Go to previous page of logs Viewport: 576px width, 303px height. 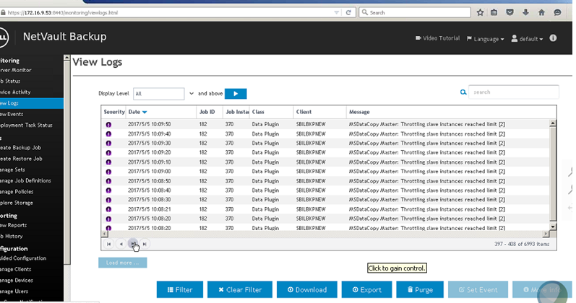click(x=121, y=244)
